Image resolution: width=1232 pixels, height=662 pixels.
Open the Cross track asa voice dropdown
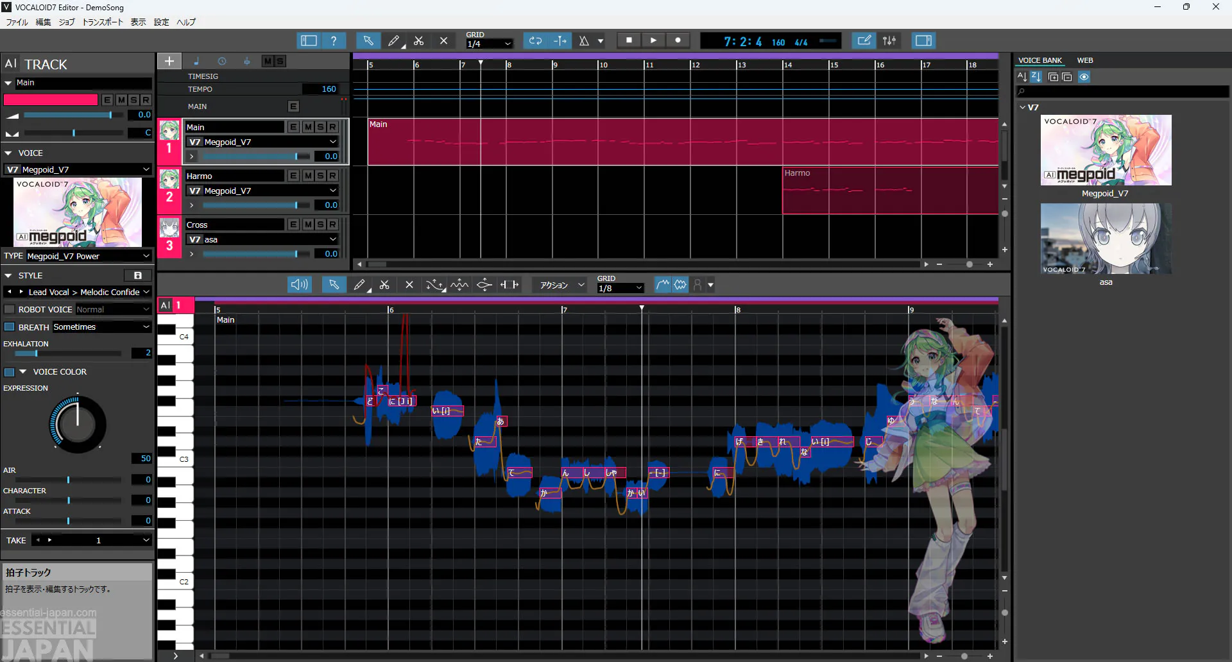click(x=262, y=239)
